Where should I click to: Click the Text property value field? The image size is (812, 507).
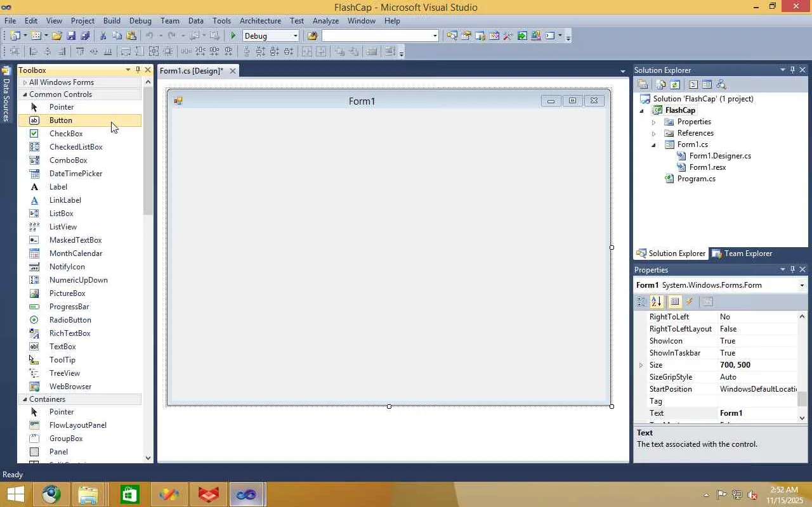[x=758, y=413]
